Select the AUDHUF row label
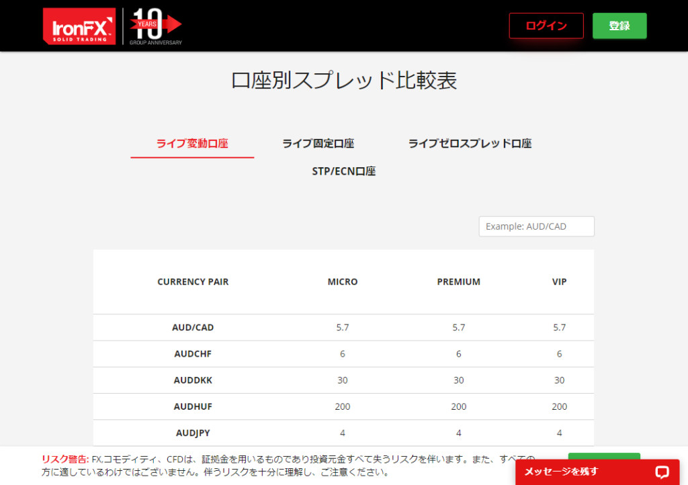 [x=193, y=406]
